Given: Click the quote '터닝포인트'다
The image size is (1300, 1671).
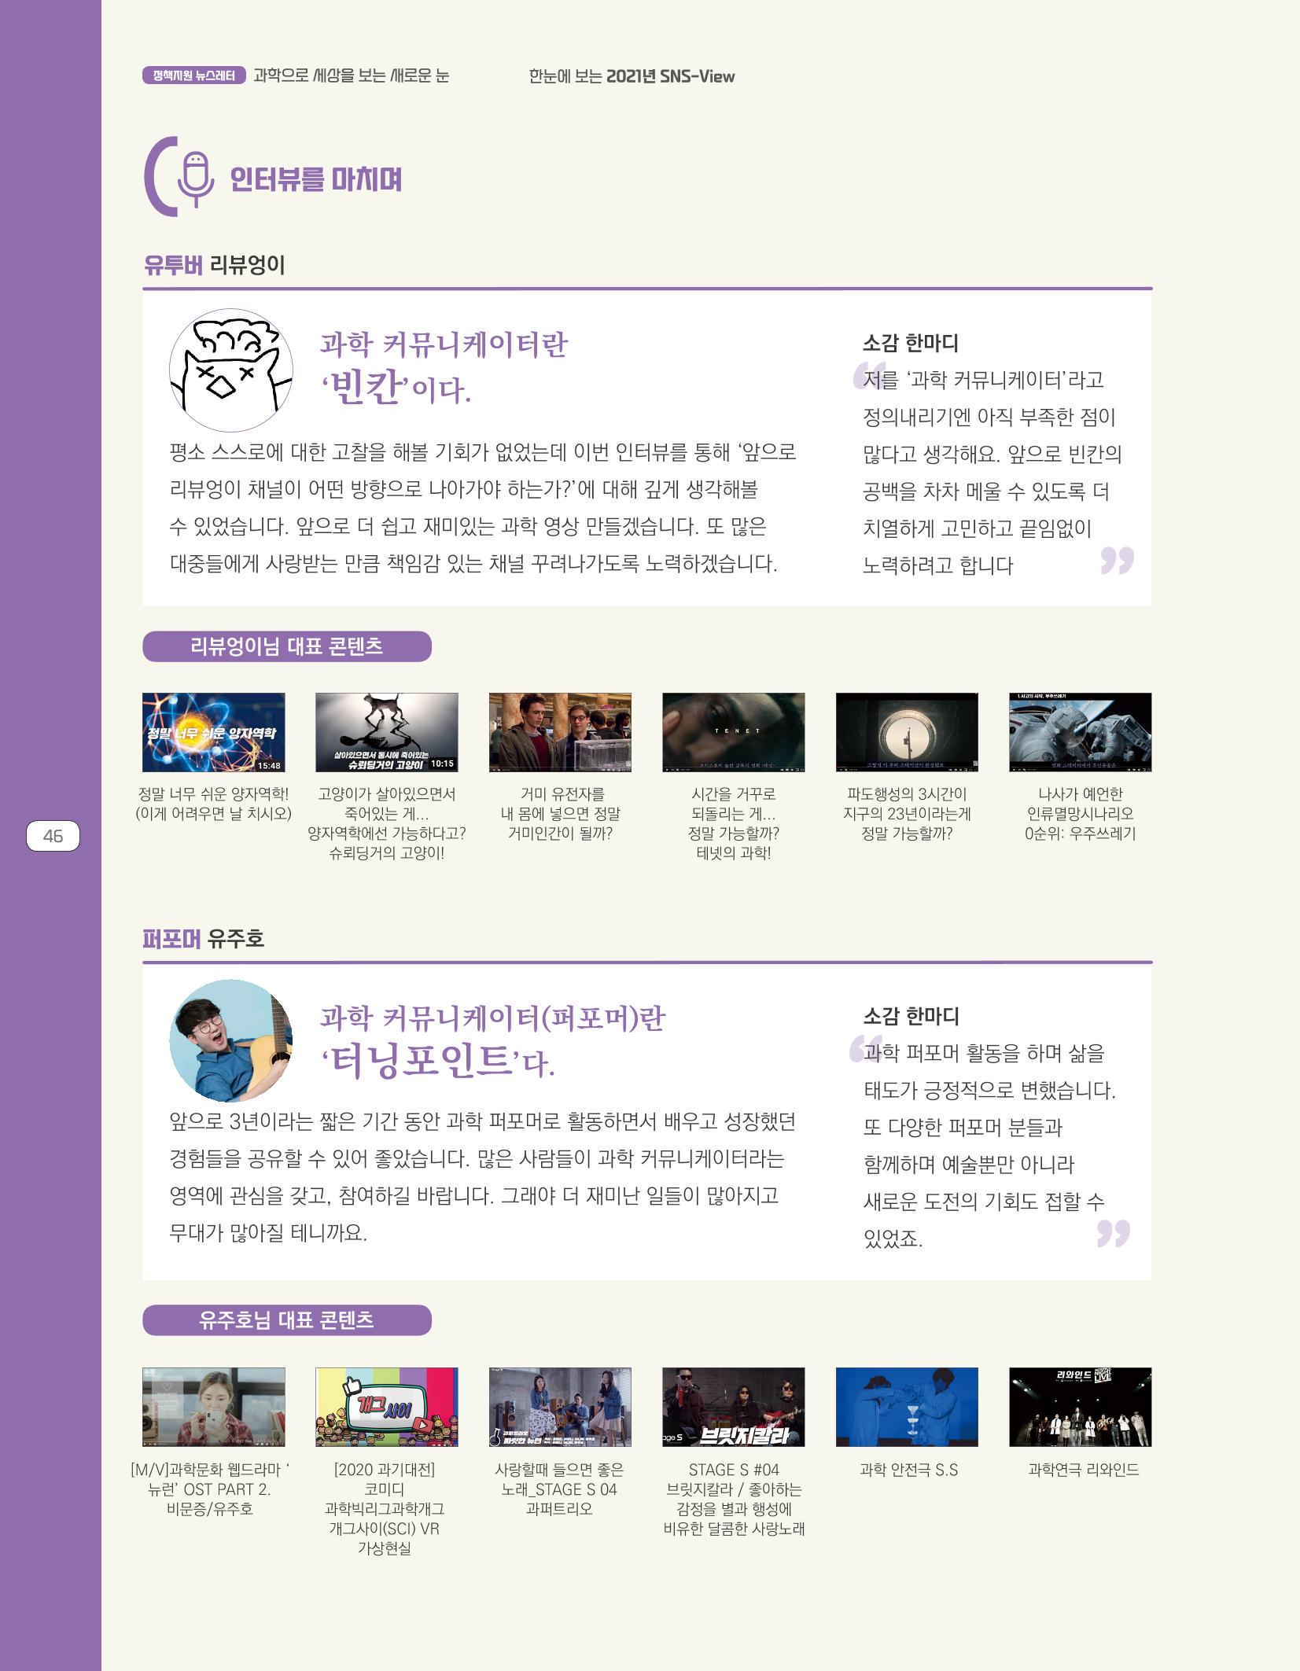Looking at the screenshot, I should click(438, 1062).
